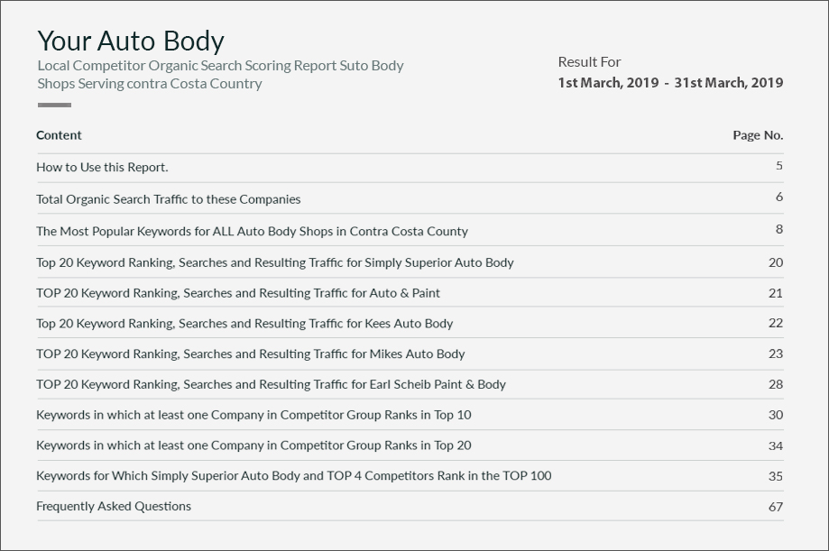Open the Frequently Asked Questions entry
Image resolution: width=829 pixels, height=551 pixels.
114,507
